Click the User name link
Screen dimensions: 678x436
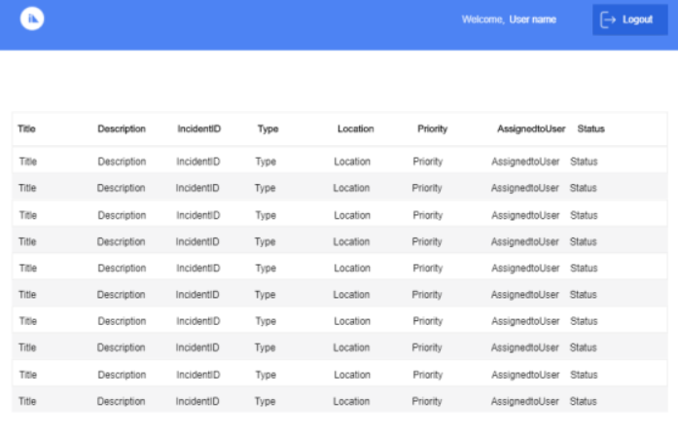[533, 19]
